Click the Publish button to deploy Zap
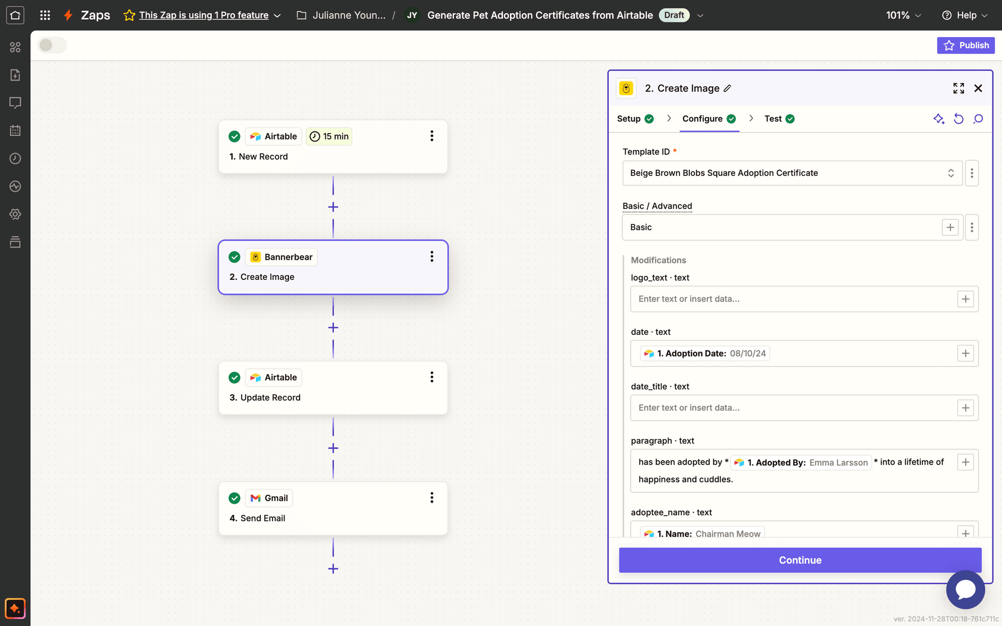The width and height of the screenshot is (1002, 626). (x=966, y=45)
